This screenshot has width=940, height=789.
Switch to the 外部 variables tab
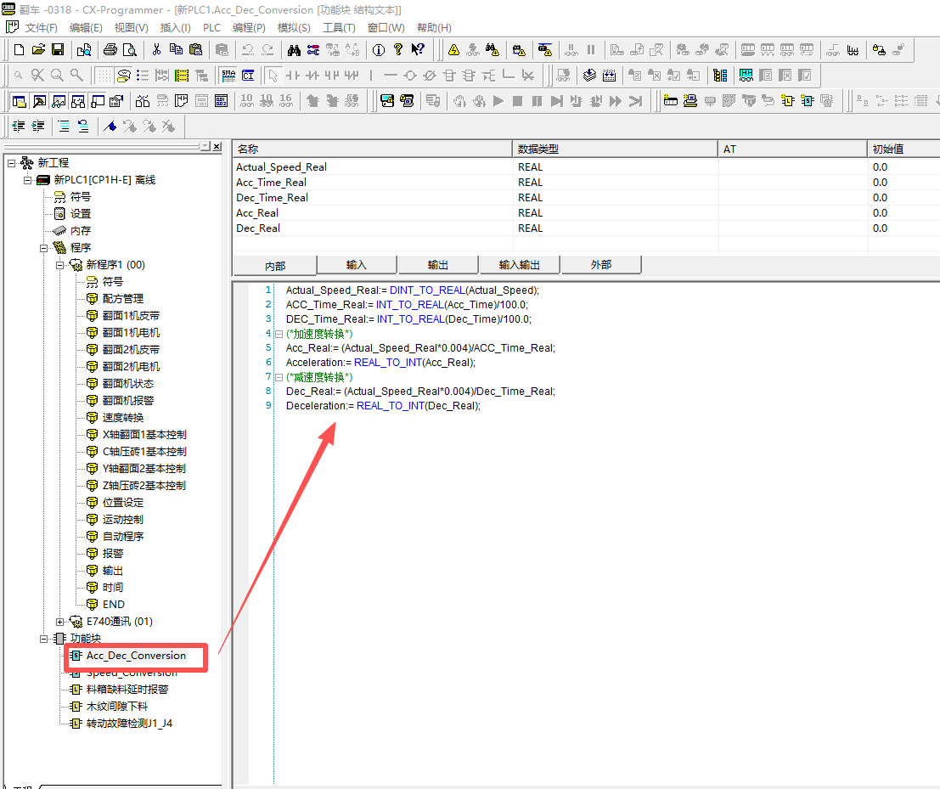click(600, 265)
